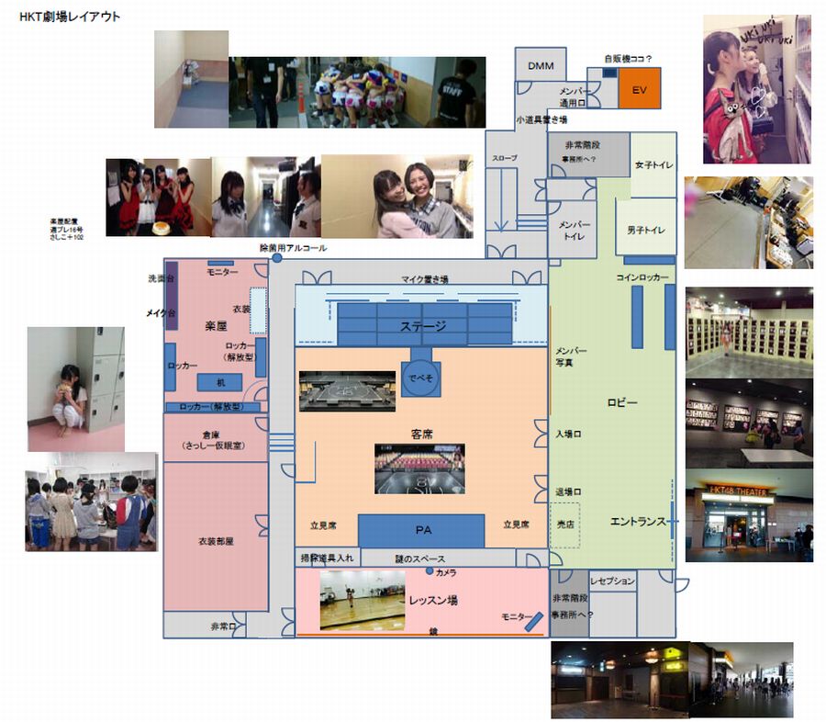Screen dimensions: 826x722
Task: Click the 楽屋配置 small note text
Action: [66, 229]
